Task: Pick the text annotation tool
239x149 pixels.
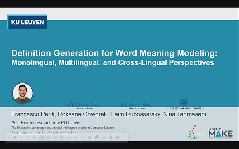Action: [76, 137]
